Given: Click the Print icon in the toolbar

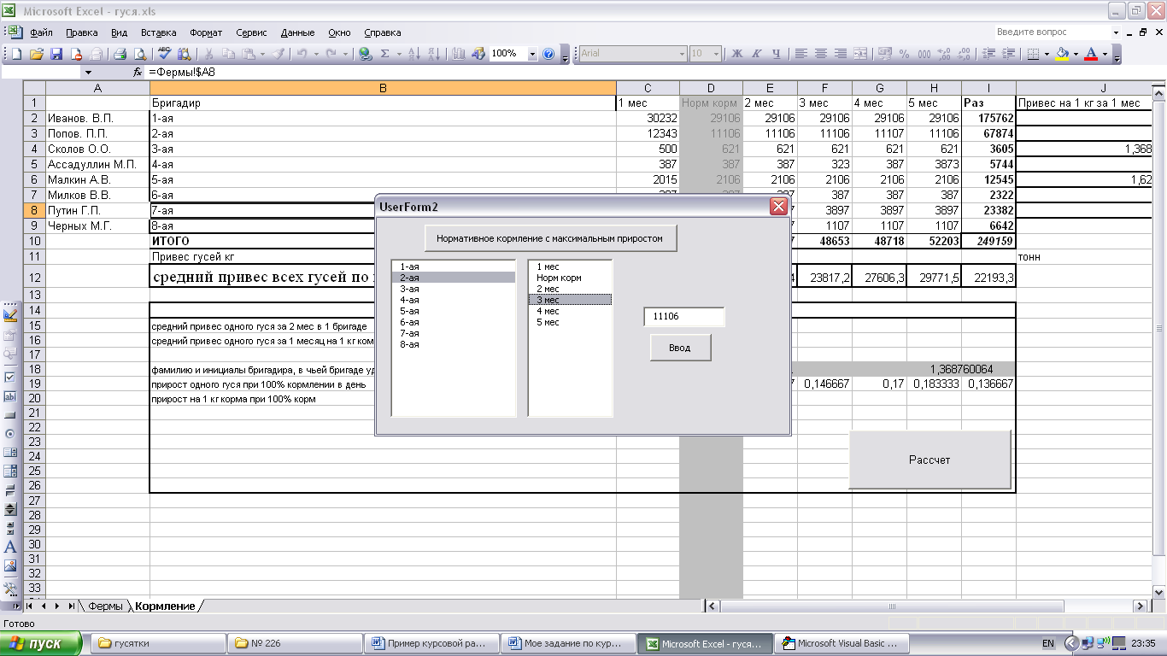Looking at the screenshot, I should [x=120, y=54].
